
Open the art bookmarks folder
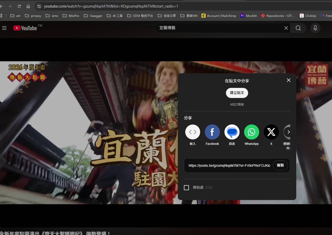point(15,16)
